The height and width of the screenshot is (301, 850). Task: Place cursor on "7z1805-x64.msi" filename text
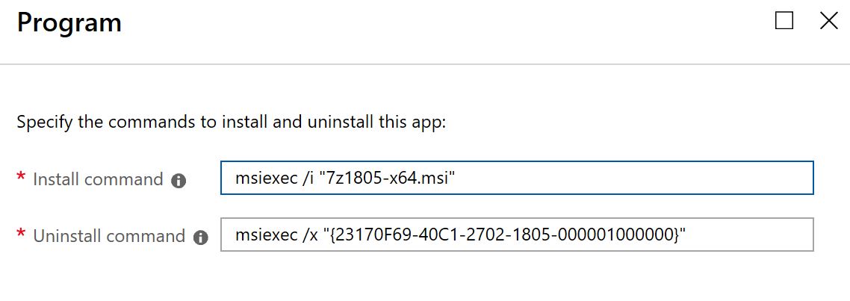387,178
